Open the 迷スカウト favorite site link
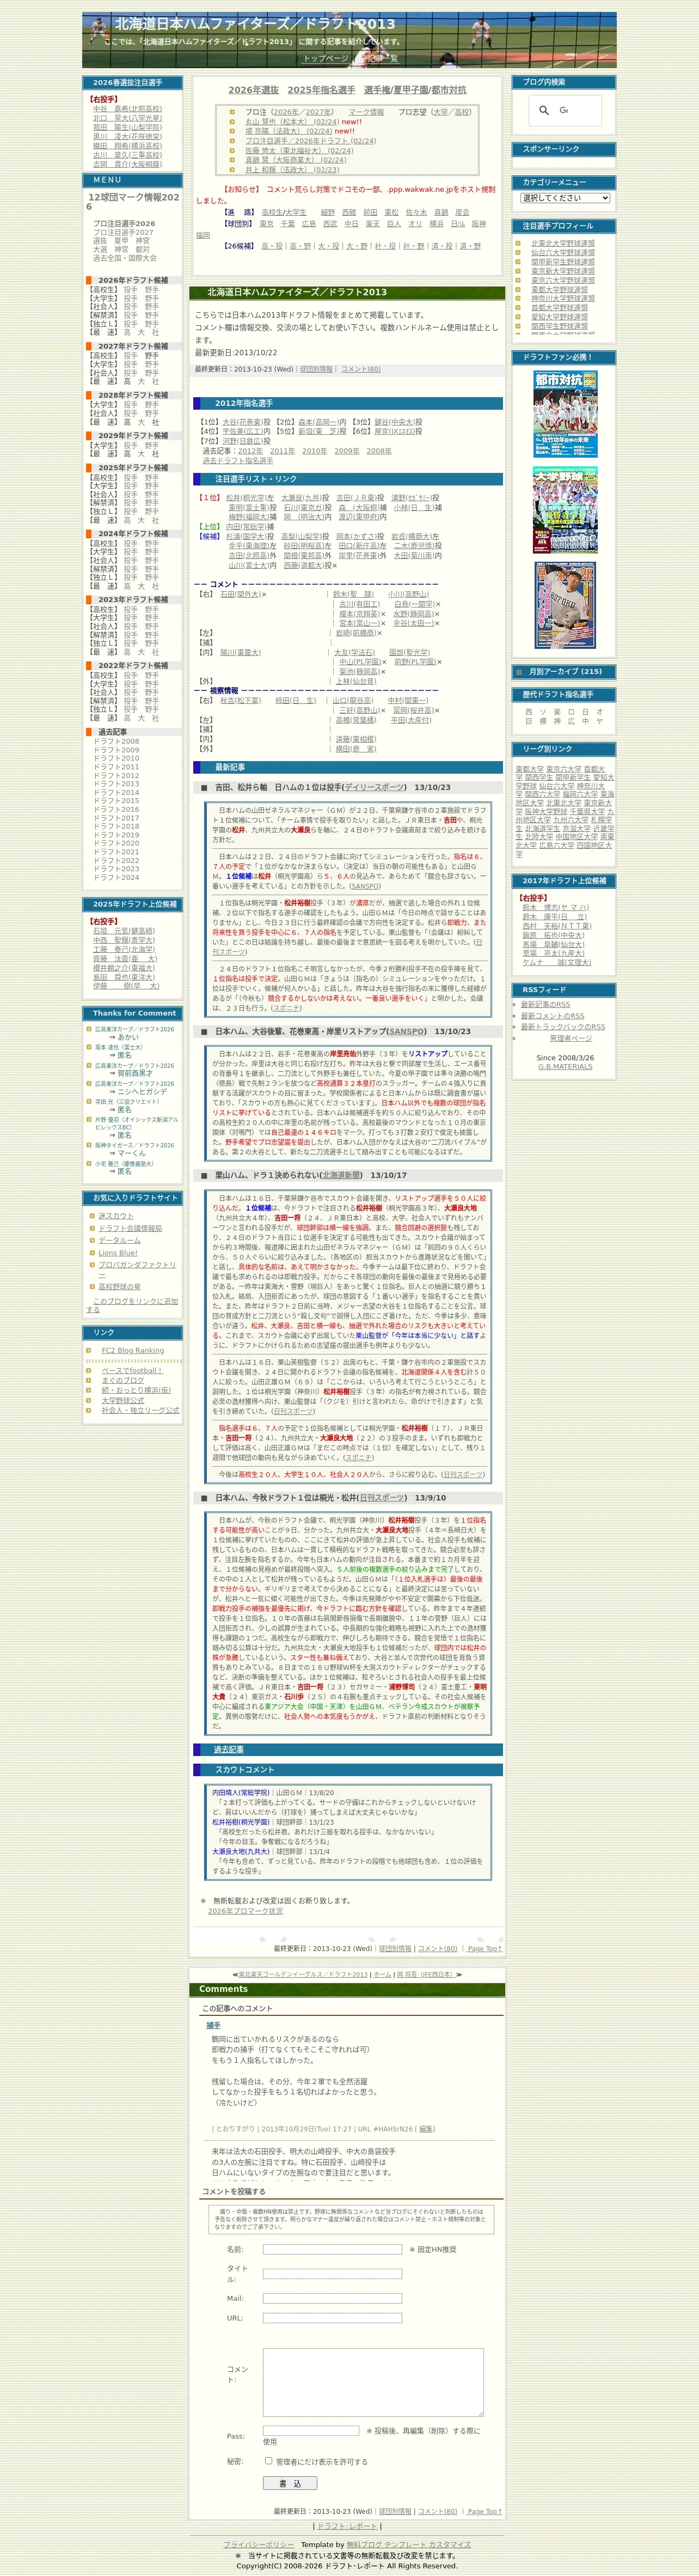The image size is (699, 2576). [116, 1216]
